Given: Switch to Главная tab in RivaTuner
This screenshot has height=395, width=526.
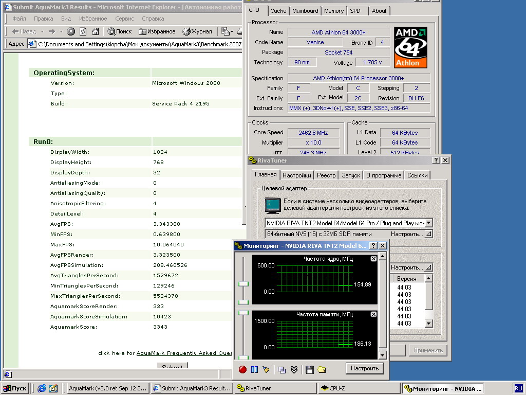Looking at the screenshot, I should (266, 175).
